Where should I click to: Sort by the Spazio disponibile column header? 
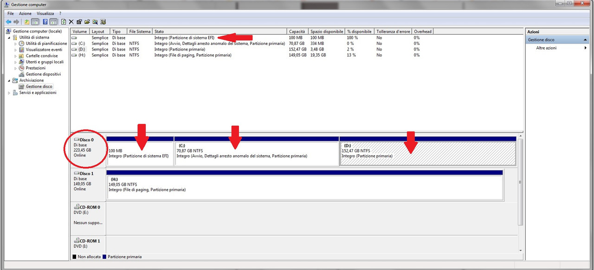327,31
